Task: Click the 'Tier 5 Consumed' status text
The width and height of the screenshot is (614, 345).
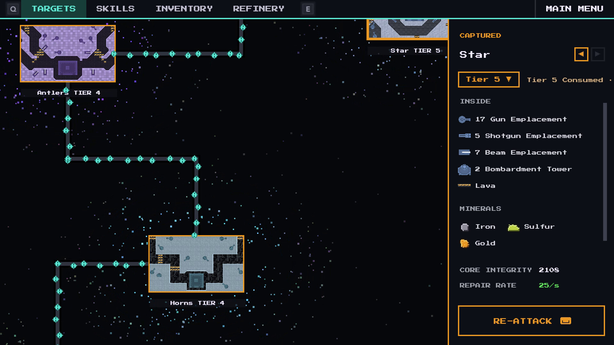Action: 565,80
